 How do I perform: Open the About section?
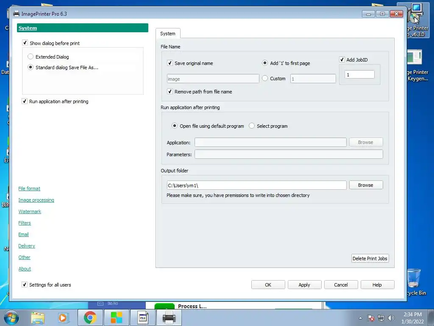[25, 269]
